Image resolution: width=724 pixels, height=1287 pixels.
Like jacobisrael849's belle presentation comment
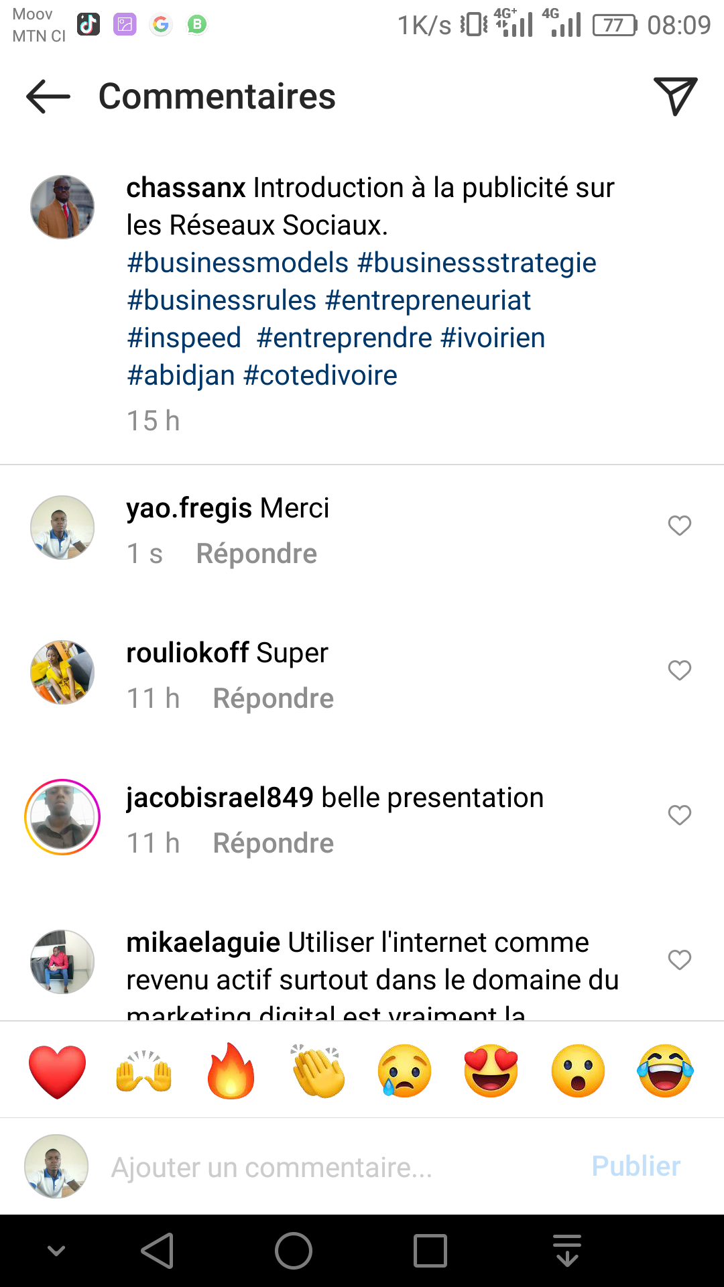coord(679,815)
